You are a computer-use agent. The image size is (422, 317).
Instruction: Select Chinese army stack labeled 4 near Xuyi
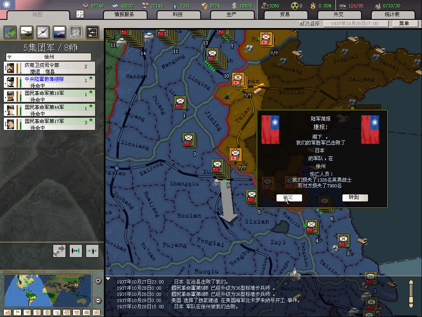pyautogui.click(x=312, y=227)
